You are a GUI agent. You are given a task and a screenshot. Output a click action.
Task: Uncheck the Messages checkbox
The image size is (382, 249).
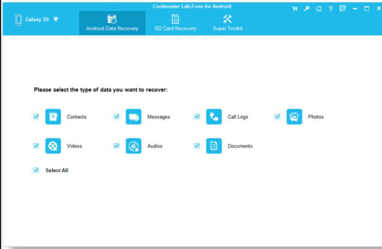tap(117, 116)
